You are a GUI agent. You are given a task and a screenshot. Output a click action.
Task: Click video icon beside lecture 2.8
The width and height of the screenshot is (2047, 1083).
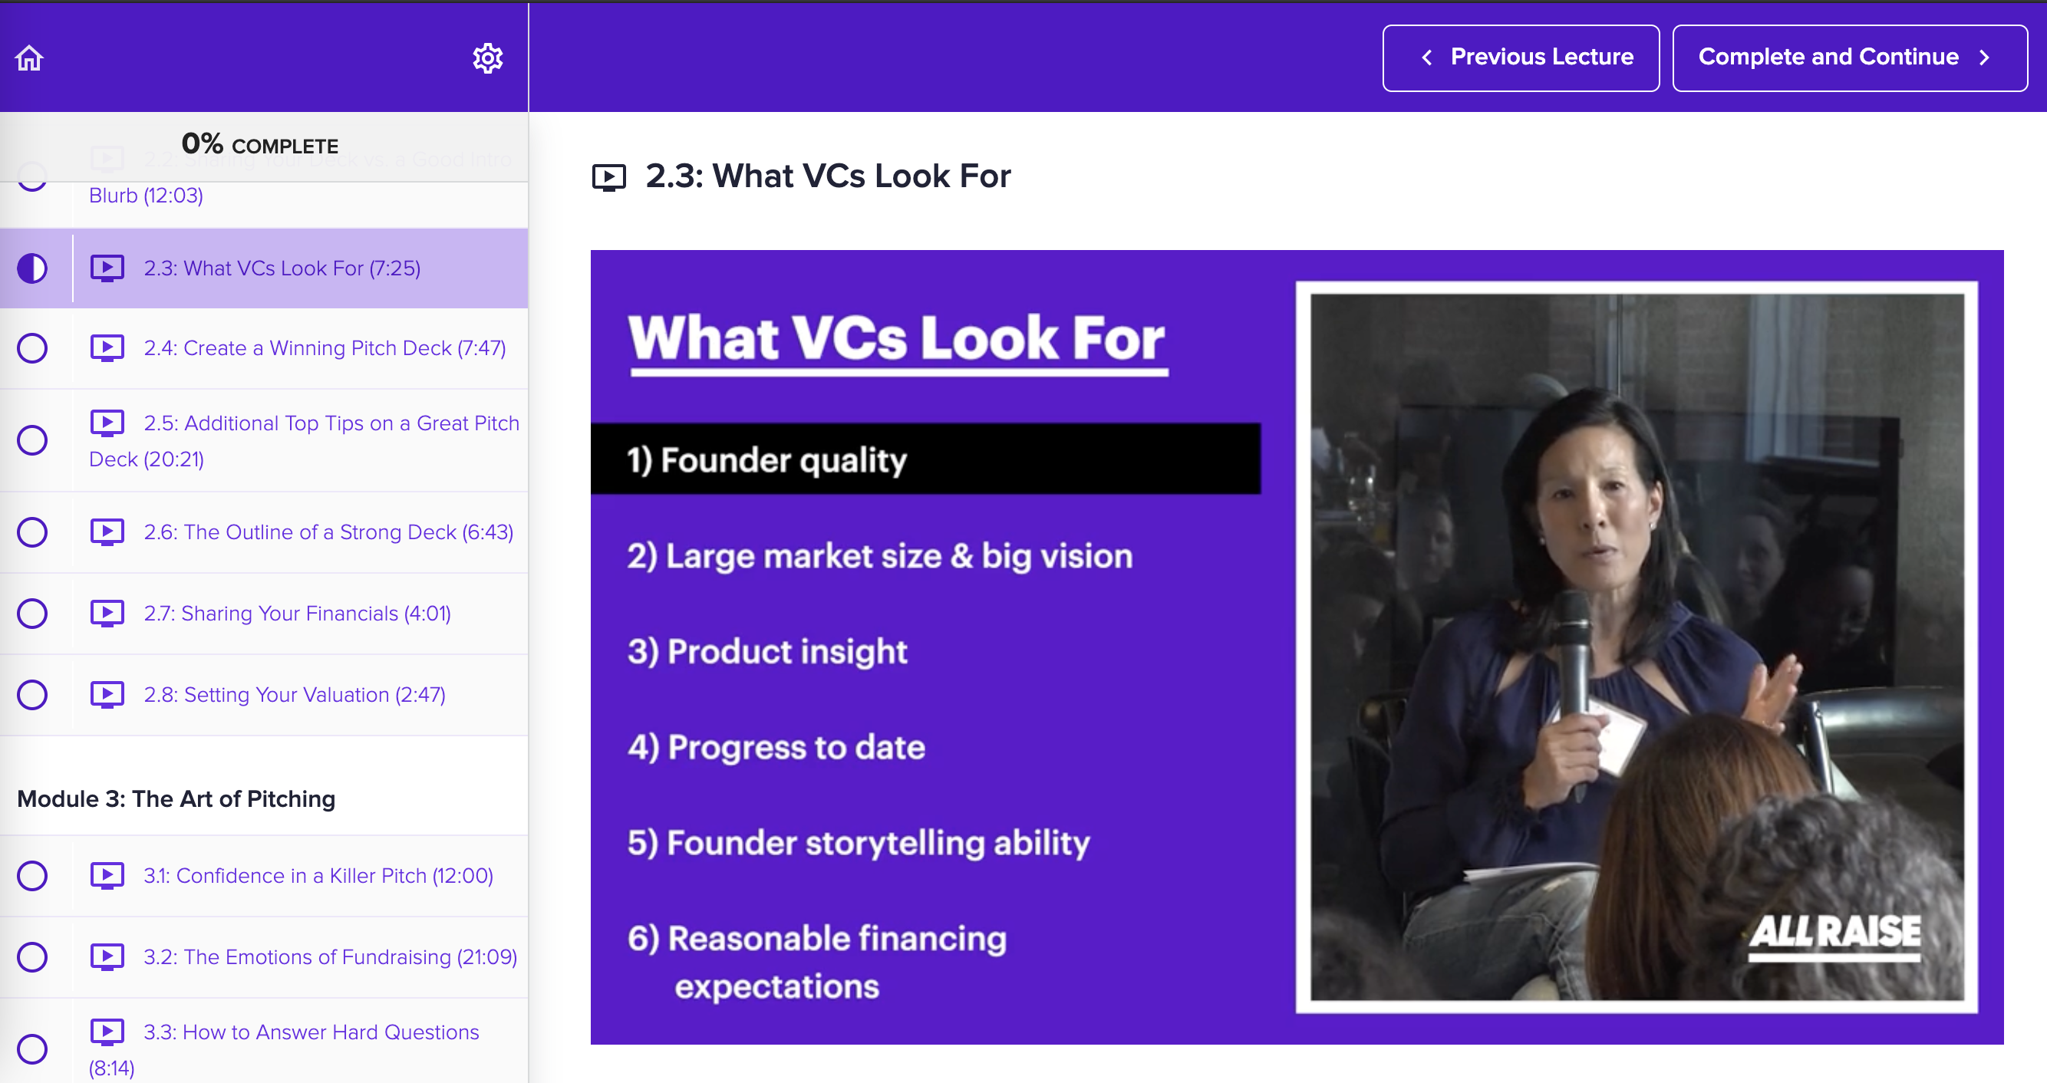point(107,694)
